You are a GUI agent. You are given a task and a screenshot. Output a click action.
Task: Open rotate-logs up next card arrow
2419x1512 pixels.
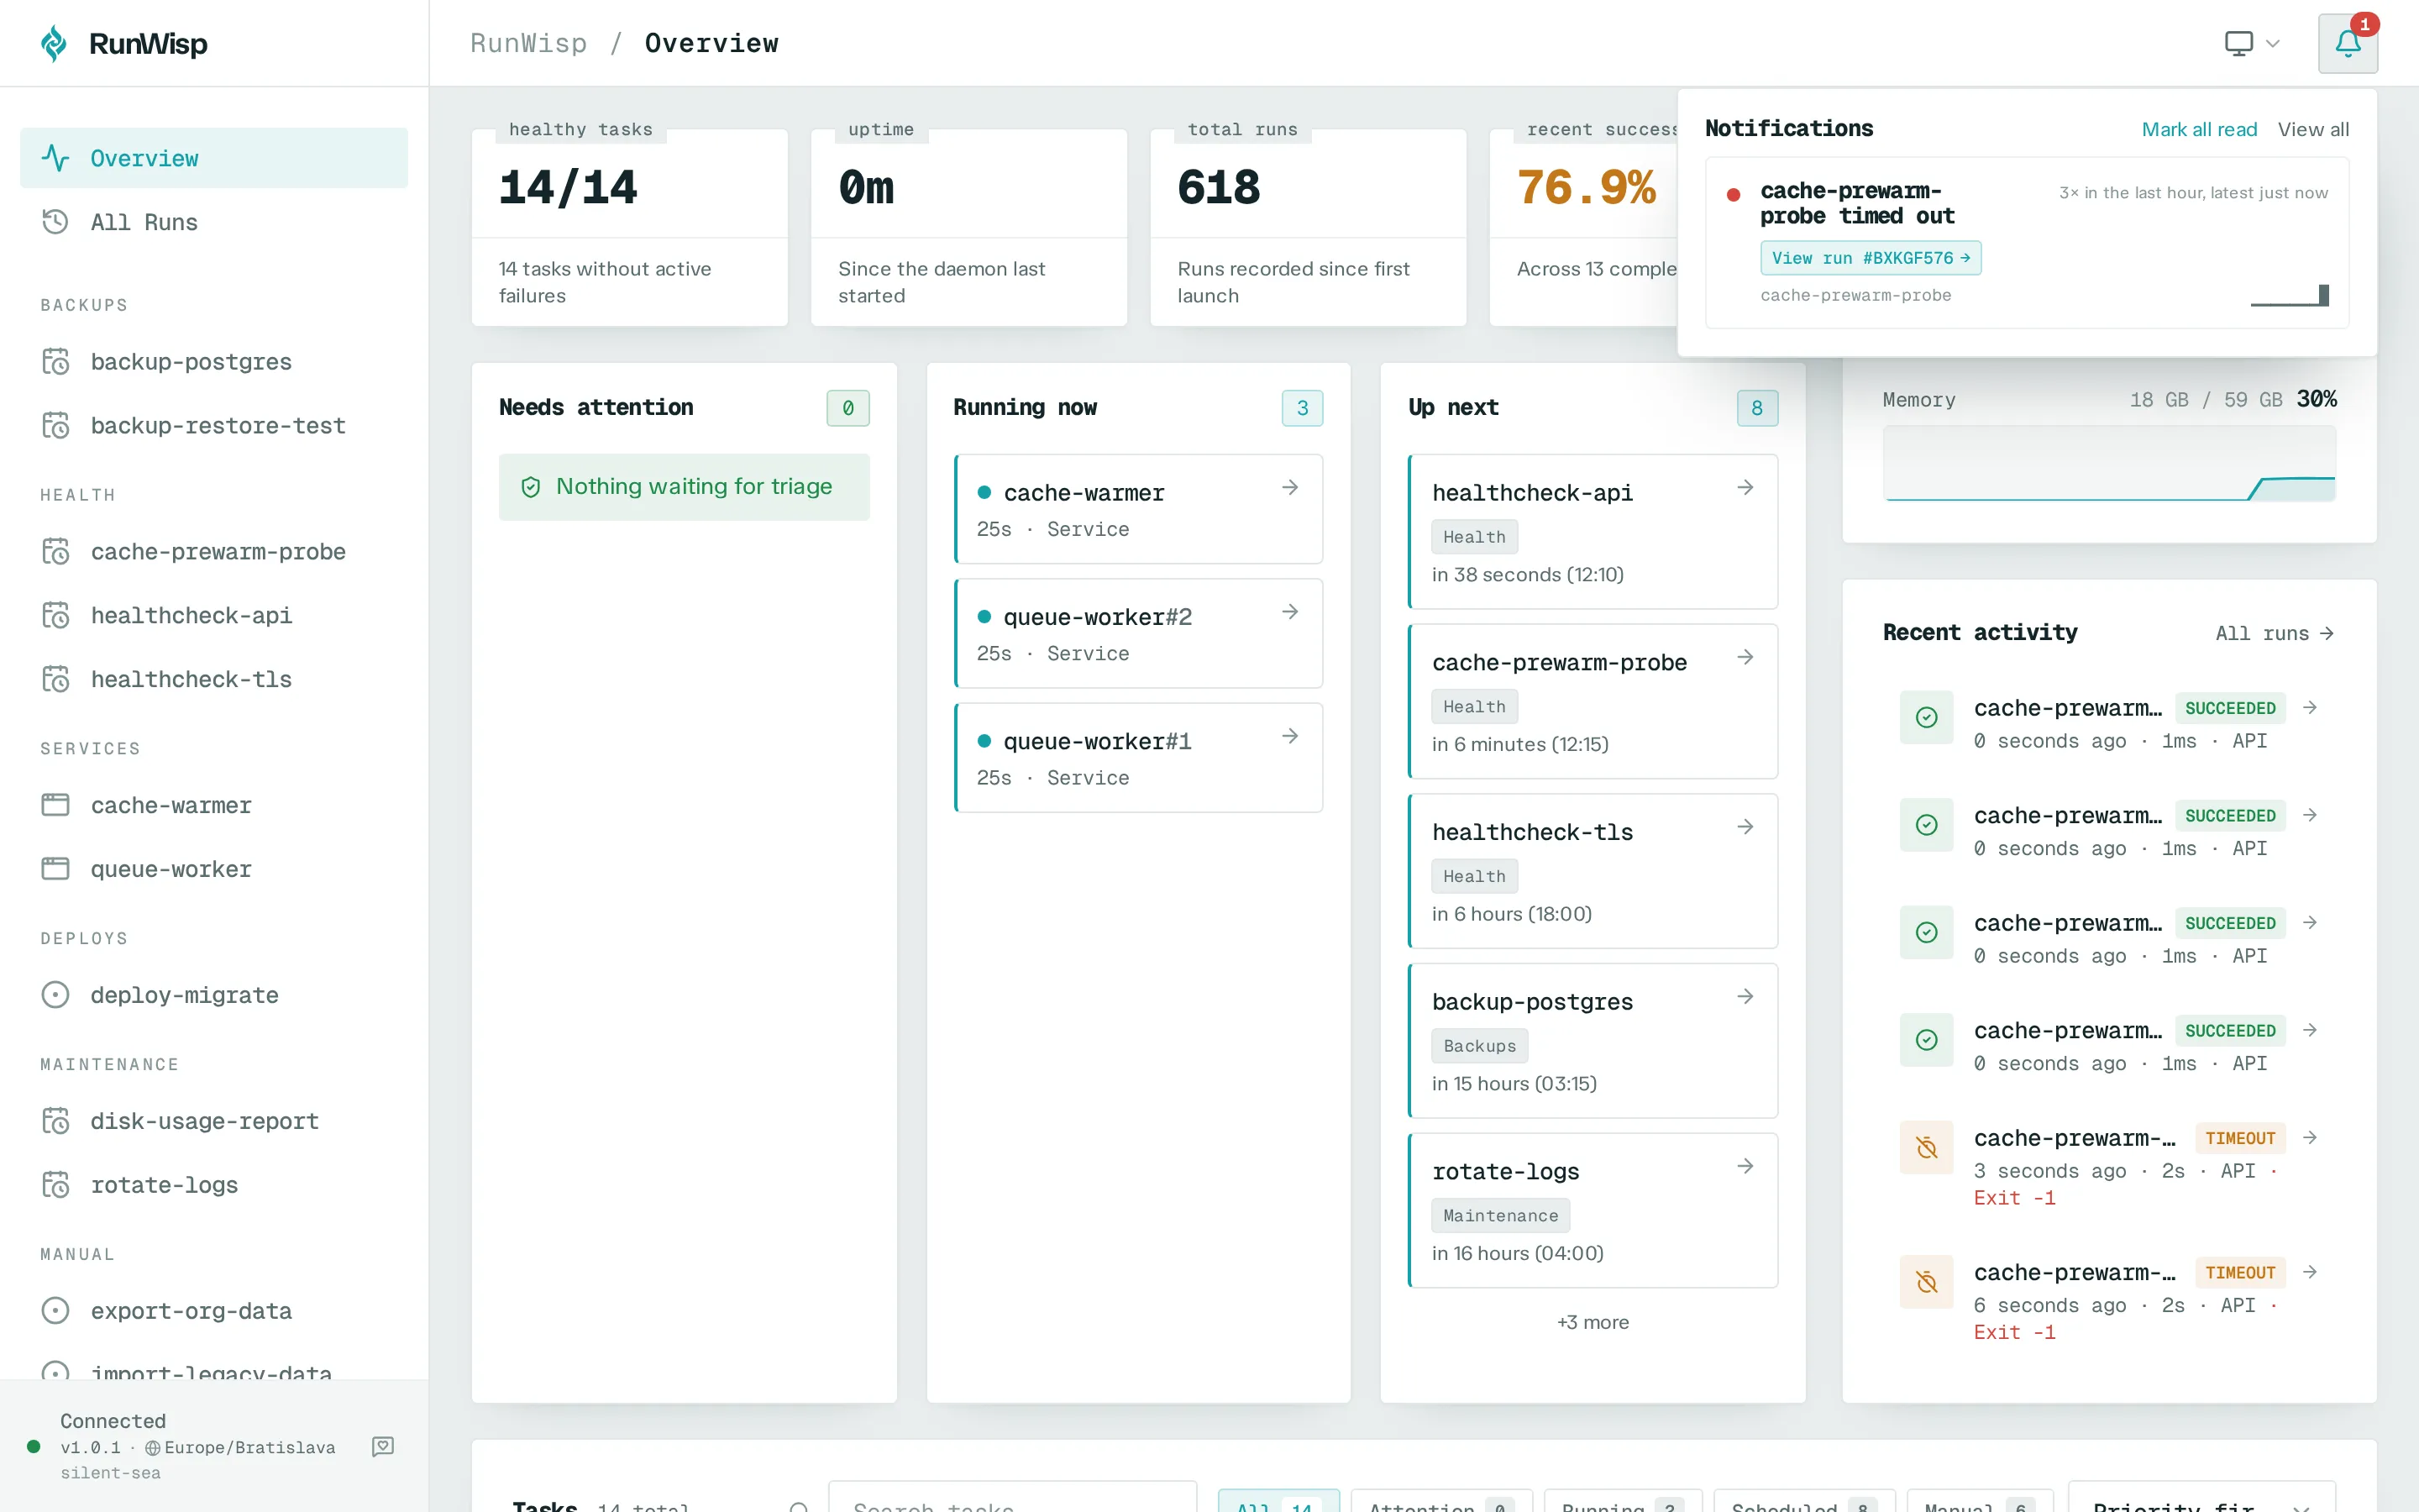(1745, 1166)
